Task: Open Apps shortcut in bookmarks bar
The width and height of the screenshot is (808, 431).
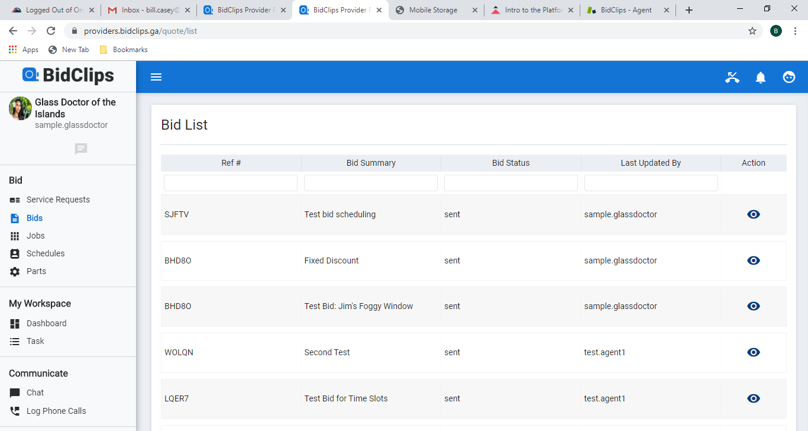Action: tap(24, 50)
